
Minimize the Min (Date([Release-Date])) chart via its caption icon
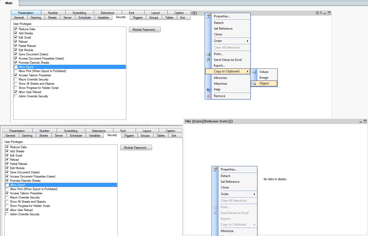pos(361,122)
